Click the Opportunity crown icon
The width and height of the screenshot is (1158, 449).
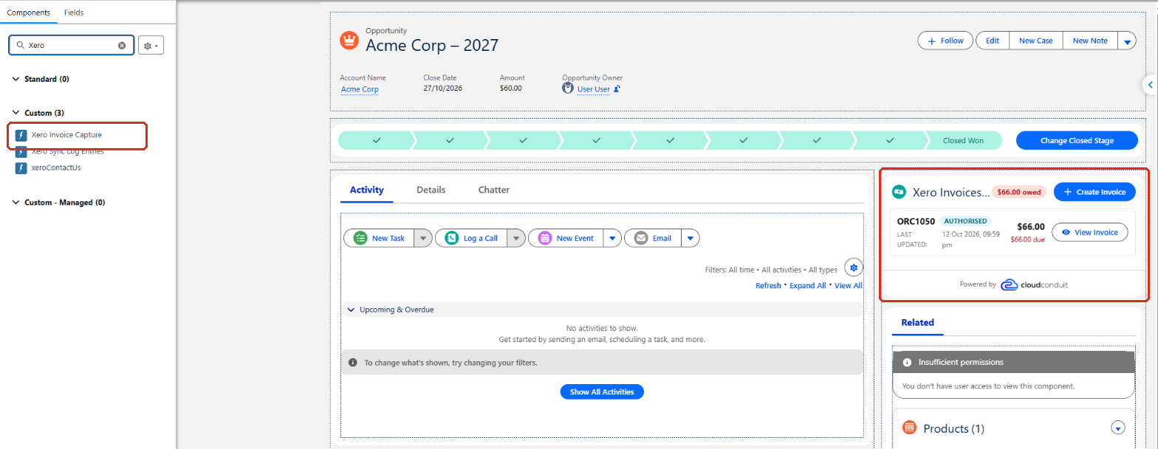pyautogui.click(x=349, y=41)
